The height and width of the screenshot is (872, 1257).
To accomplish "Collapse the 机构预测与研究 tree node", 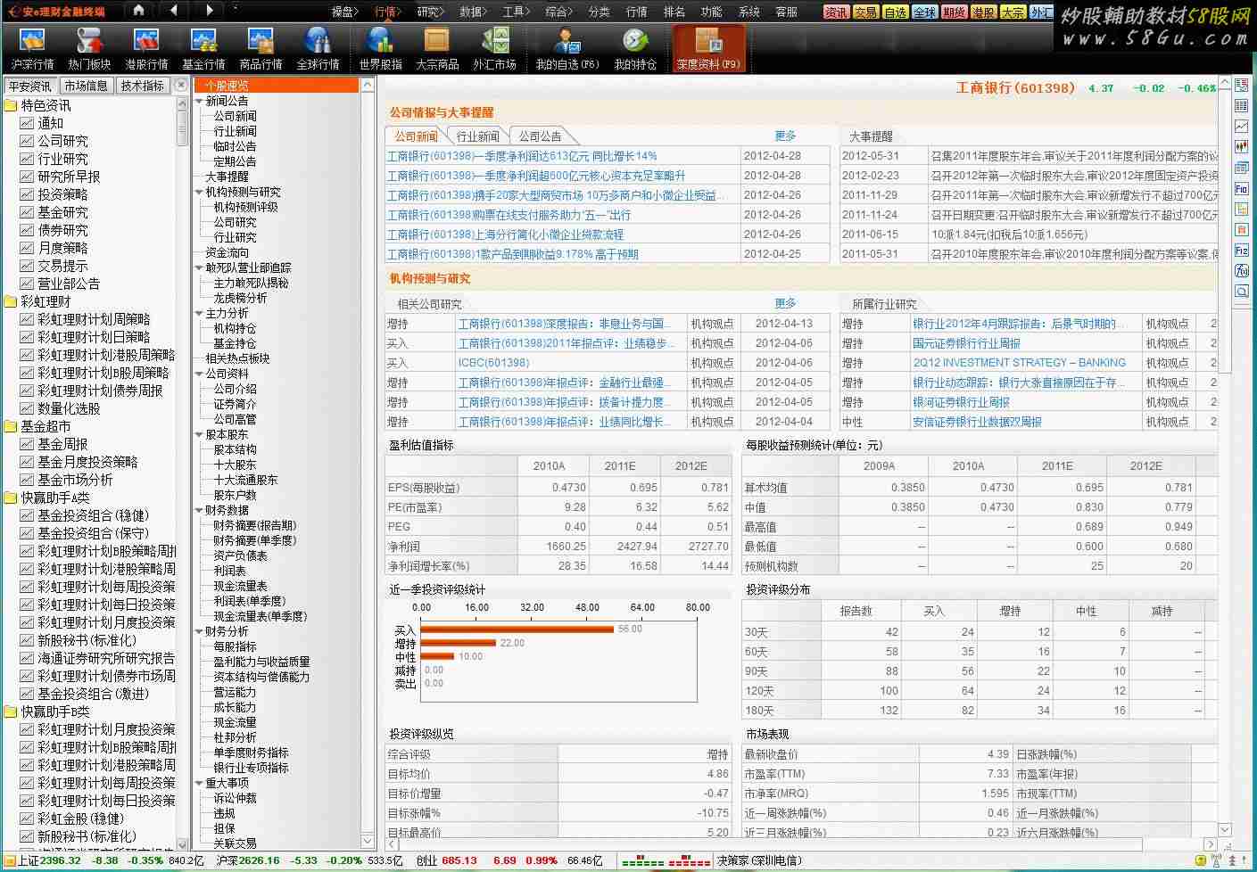I will (x=199, y=192).
